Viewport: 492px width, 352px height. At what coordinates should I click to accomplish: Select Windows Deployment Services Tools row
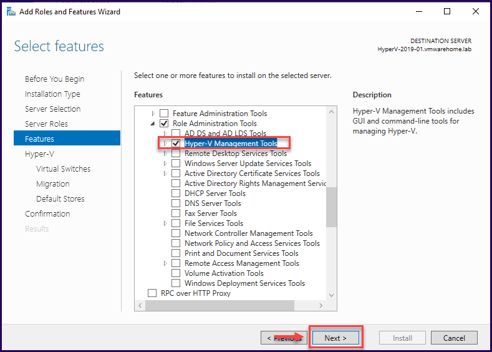point(244,283)
